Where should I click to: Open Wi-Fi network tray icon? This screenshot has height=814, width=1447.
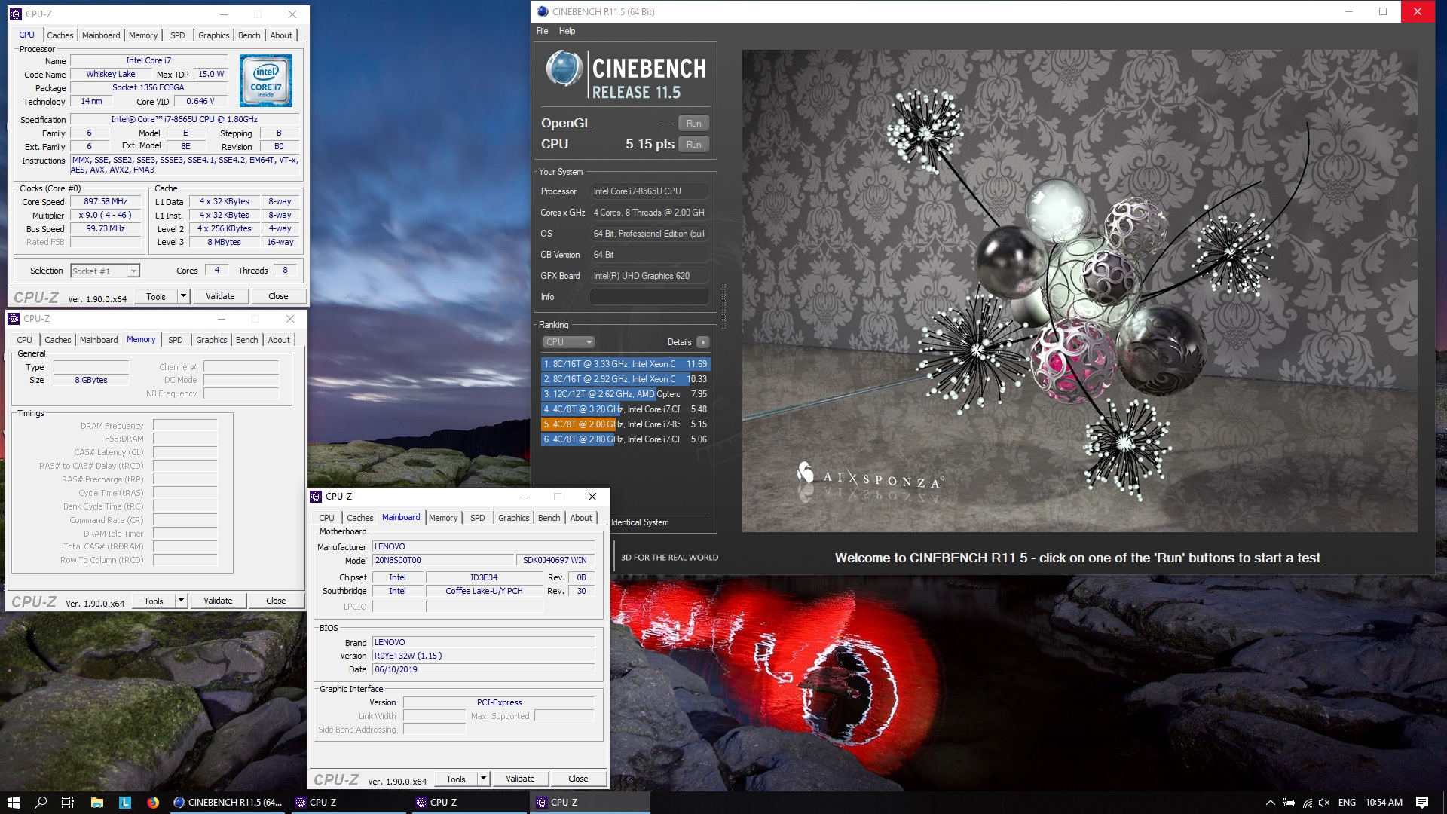1307,803
